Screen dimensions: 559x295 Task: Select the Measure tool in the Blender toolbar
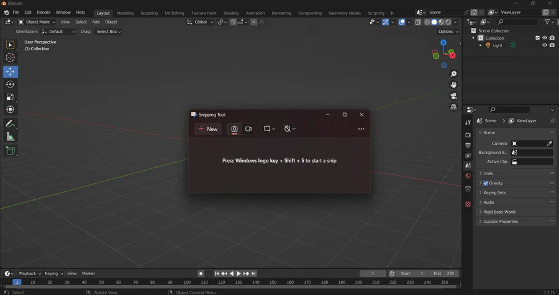10,137
